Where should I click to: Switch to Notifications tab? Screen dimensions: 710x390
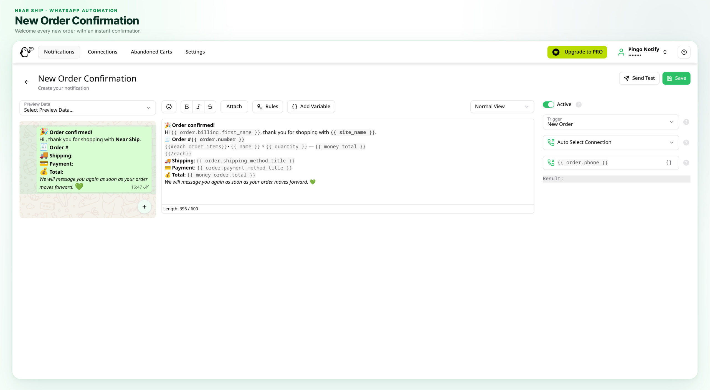59,52
